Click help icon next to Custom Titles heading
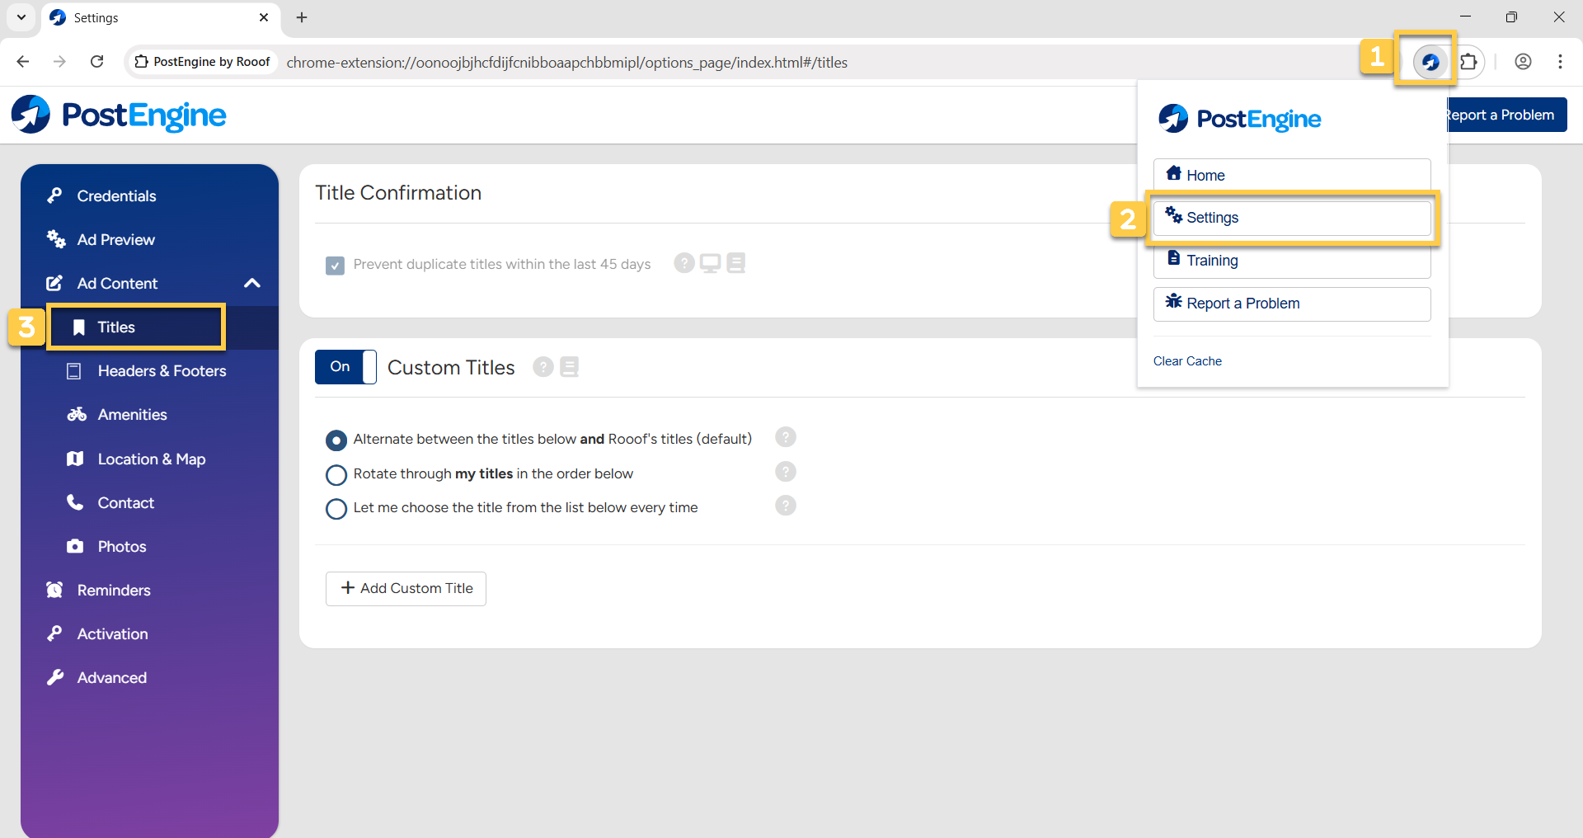Viewport: 1583px width, 838px height. 543,367
